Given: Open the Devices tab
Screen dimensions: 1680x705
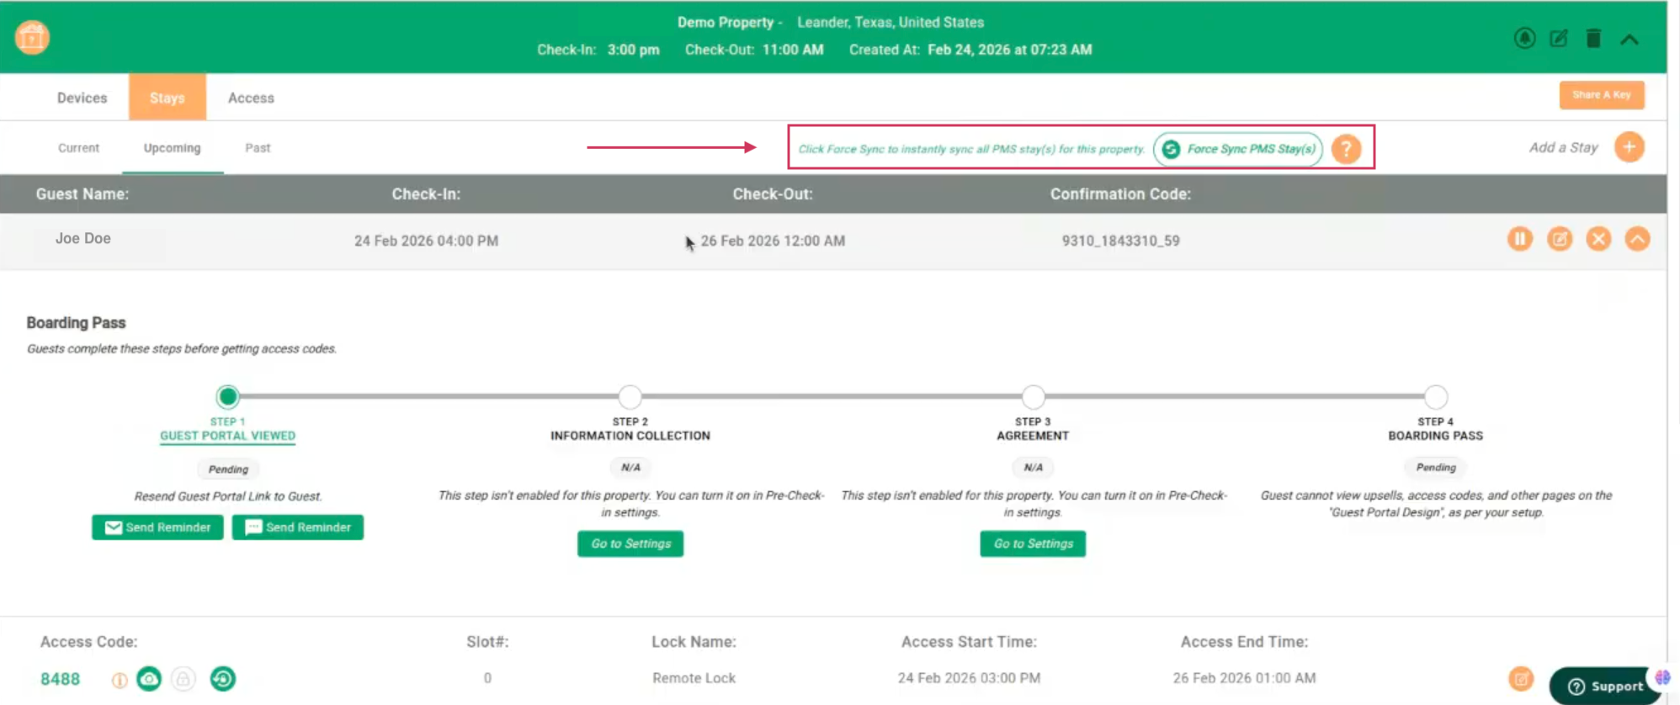Looking at the screenshot, I should click(x=82, y=98).
